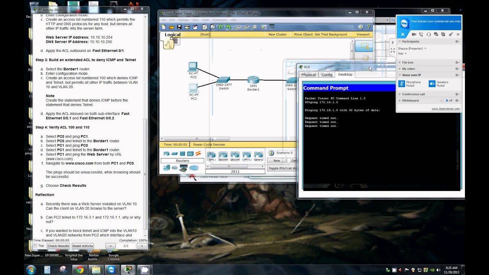This screenshot has height=275, width=489.
Task: Click Power Cycle Devices
Action: 209,145
